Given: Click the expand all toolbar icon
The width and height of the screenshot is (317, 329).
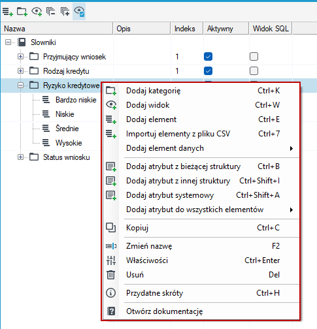Looking at the screenshot, I should coord(65,12).
